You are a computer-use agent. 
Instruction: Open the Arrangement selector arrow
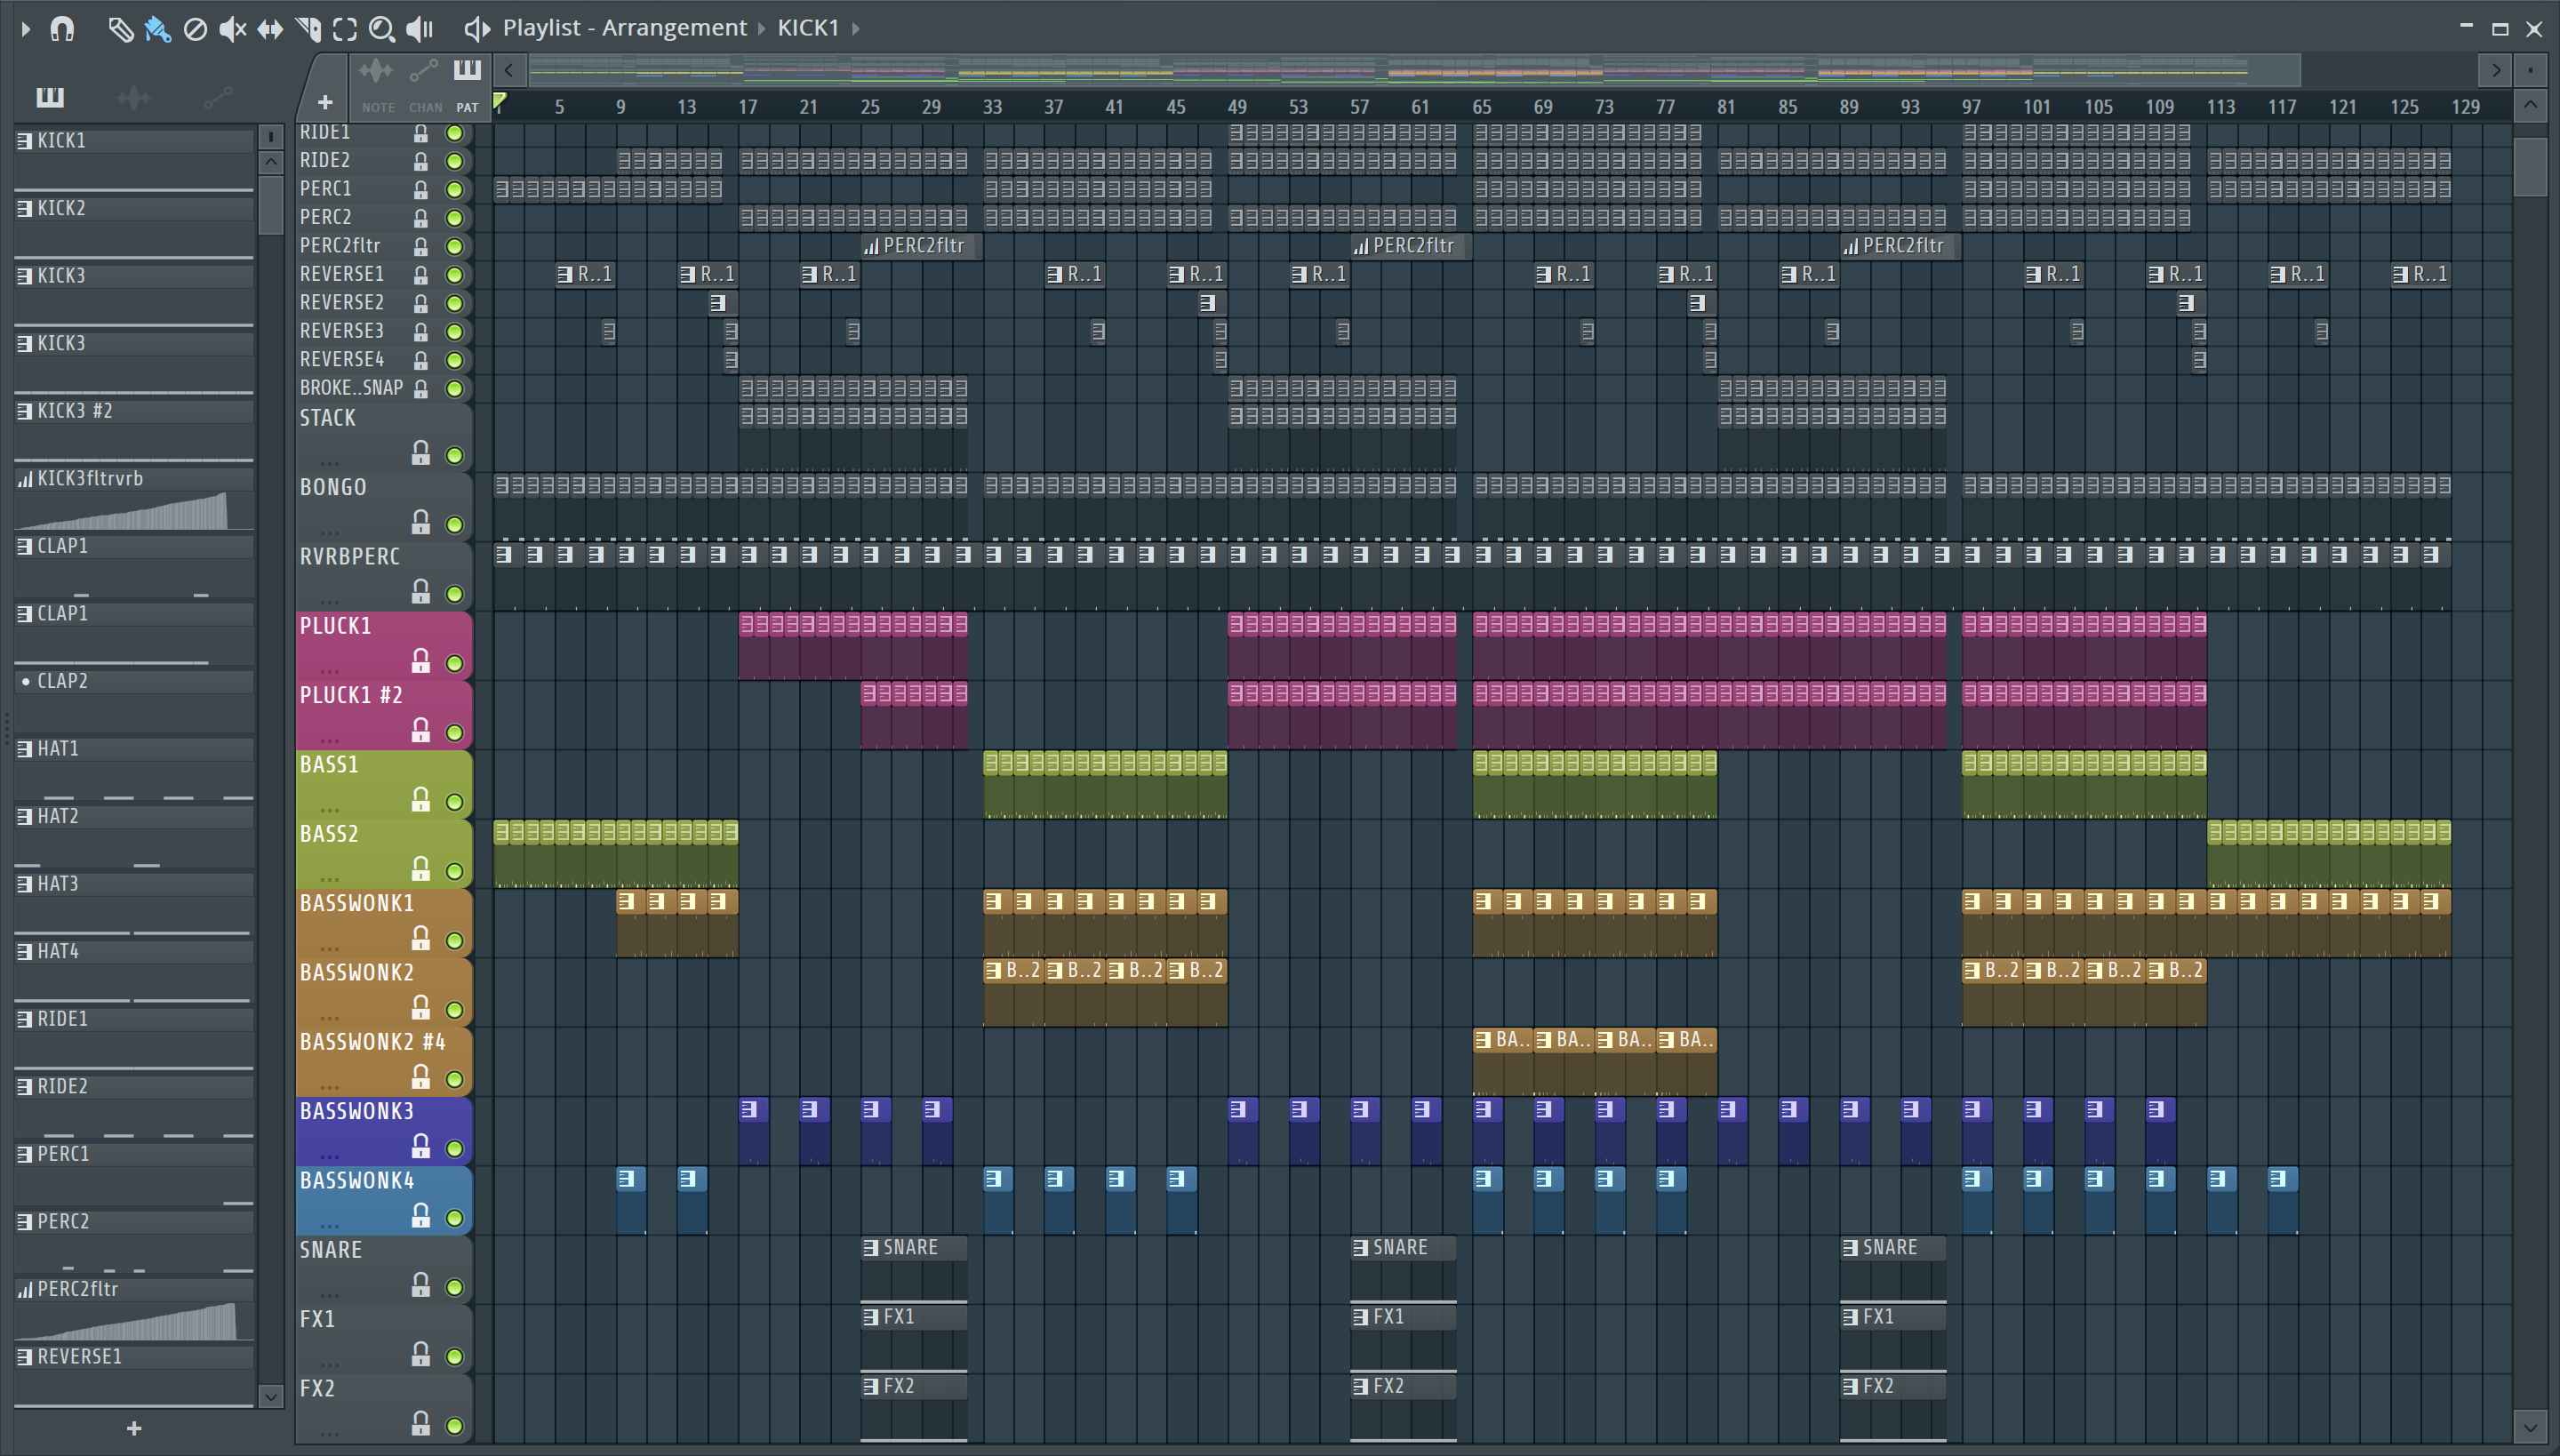pos(762,29)
